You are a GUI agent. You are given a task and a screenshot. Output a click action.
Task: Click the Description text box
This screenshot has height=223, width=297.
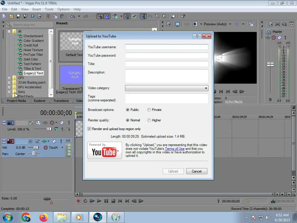point(167,76)
